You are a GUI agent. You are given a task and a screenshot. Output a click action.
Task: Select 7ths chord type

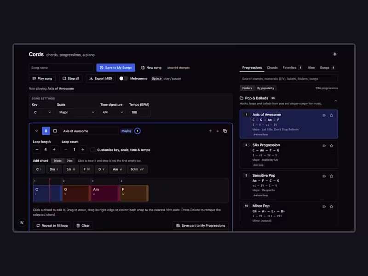pyautogui.click(x=70, y=161)
